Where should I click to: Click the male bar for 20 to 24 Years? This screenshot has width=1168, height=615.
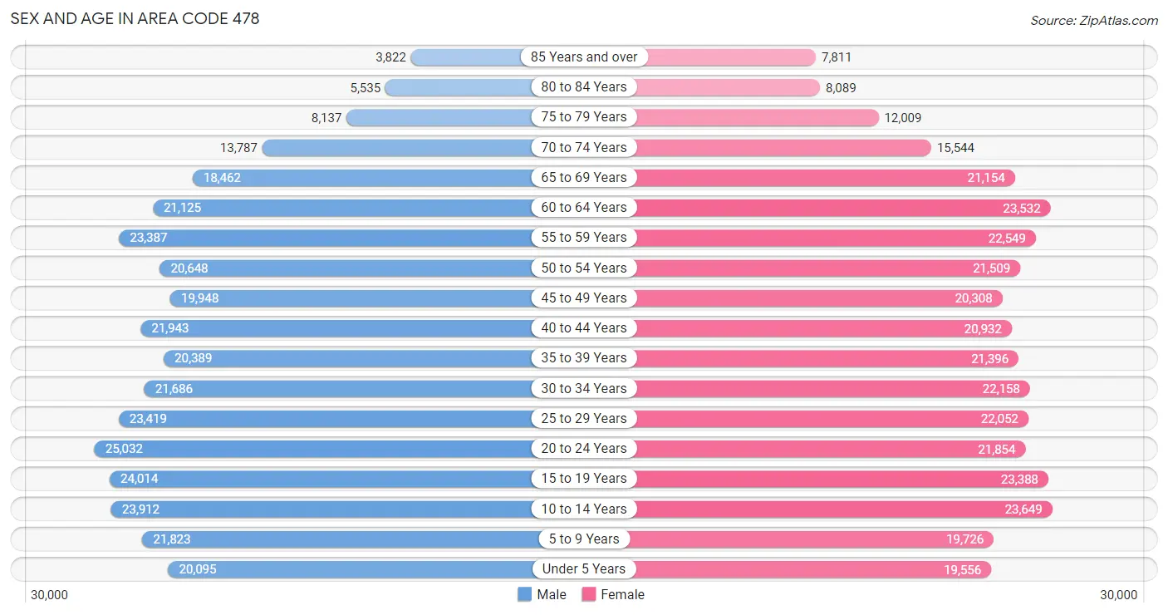(x=339, y=449)
